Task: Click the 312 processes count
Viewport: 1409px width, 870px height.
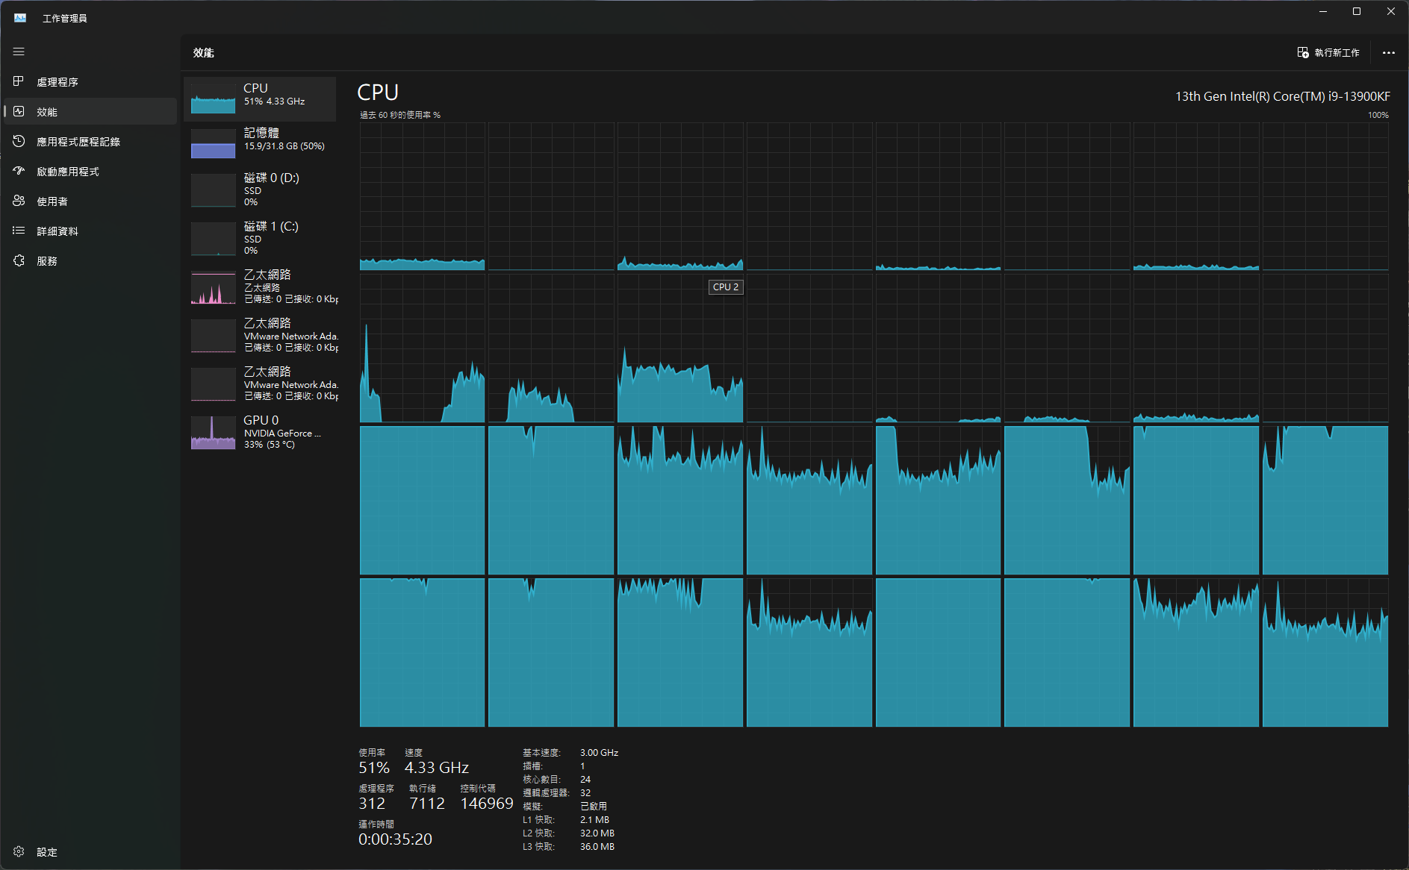Action: click(x=372, y=804)
